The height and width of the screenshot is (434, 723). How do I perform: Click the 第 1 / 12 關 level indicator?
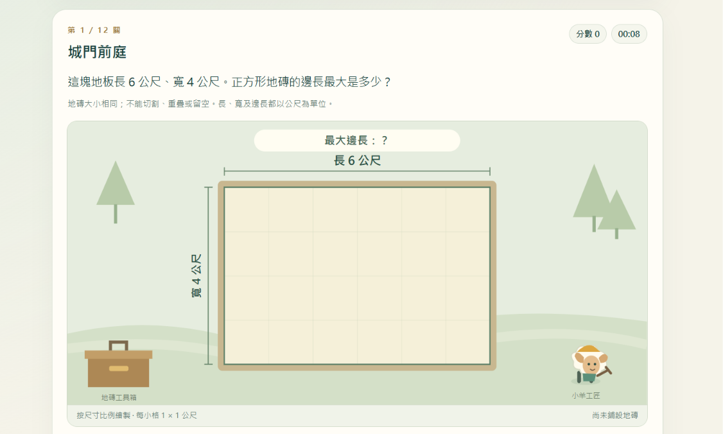94,30
